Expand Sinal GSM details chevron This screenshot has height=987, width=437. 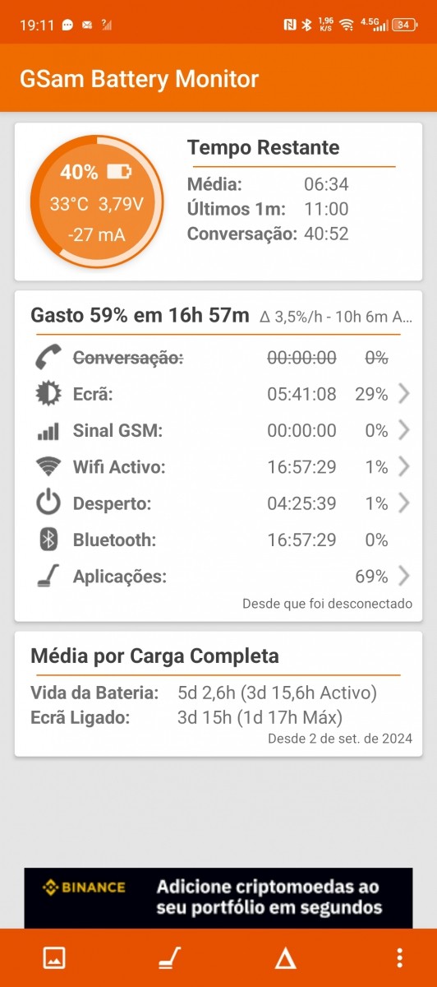point(403,430)
